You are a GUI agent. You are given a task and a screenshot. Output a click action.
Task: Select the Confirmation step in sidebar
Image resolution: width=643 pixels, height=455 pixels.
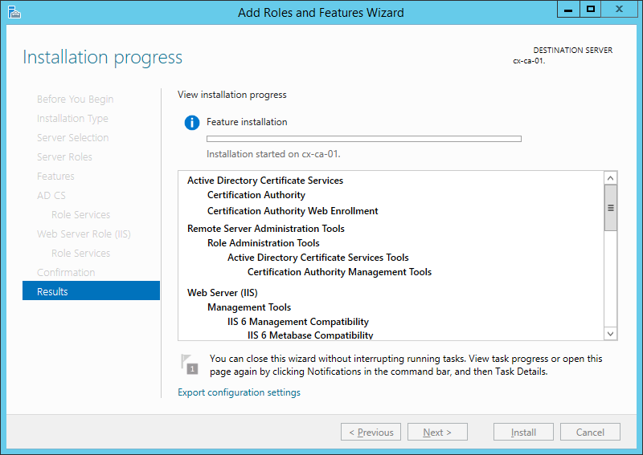tap(66, 272)
